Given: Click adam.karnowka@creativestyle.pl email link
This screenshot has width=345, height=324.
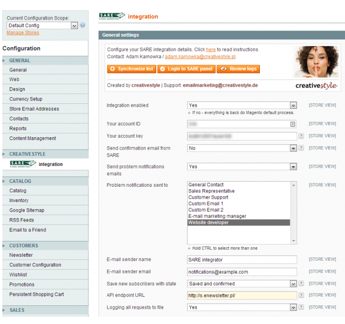Looking at the screenshot, I should pyautogui.click(x=200, y=57).
